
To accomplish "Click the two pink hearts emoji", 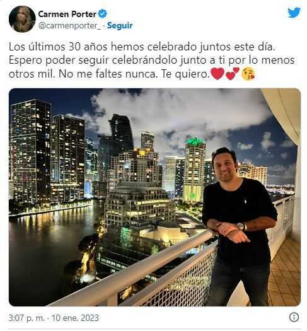I will 233,74.
